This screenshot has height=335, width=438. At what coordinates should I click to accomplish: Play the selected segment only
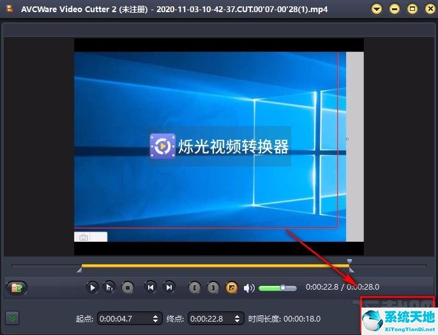point(110,288)
